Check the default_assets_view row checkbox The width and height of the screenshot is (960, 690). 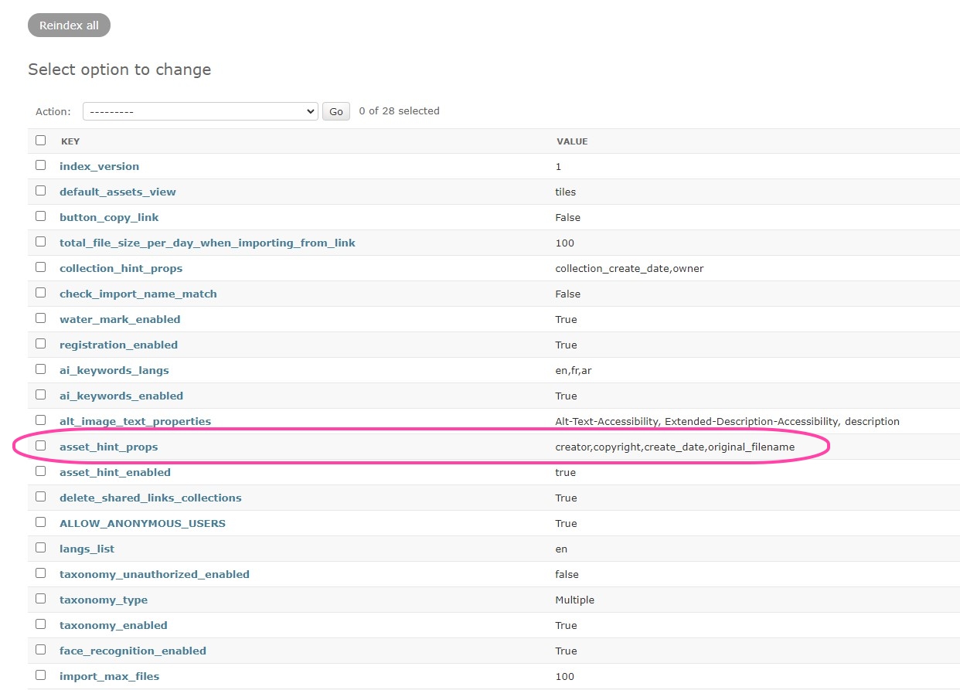(40, 191)
